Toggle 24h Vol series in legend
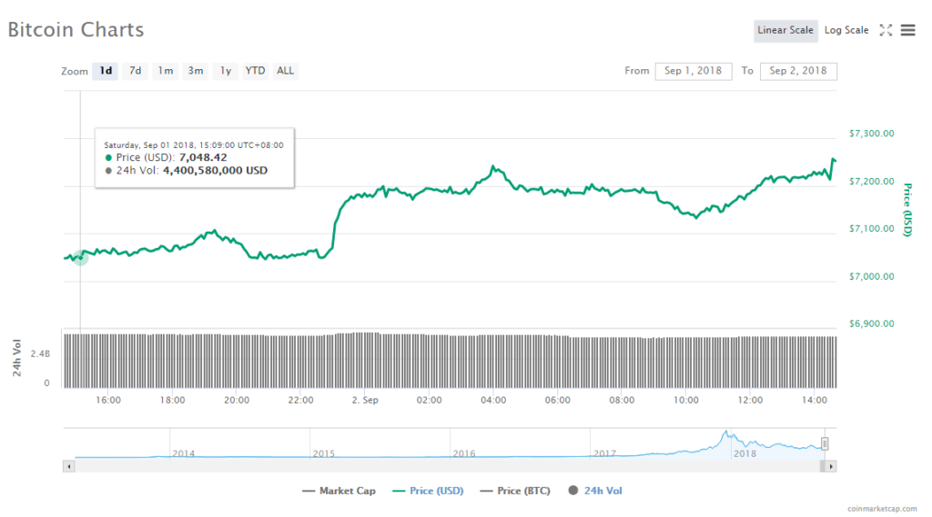Image resolution: width=932 pixels, height=517 pixels. pos(595,491)
